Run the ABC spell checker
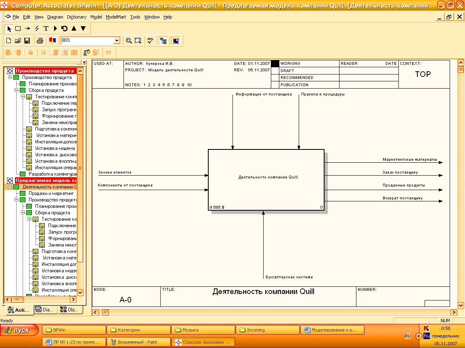Viewport: 465px width, 348px height. click(x=150, y=41)
